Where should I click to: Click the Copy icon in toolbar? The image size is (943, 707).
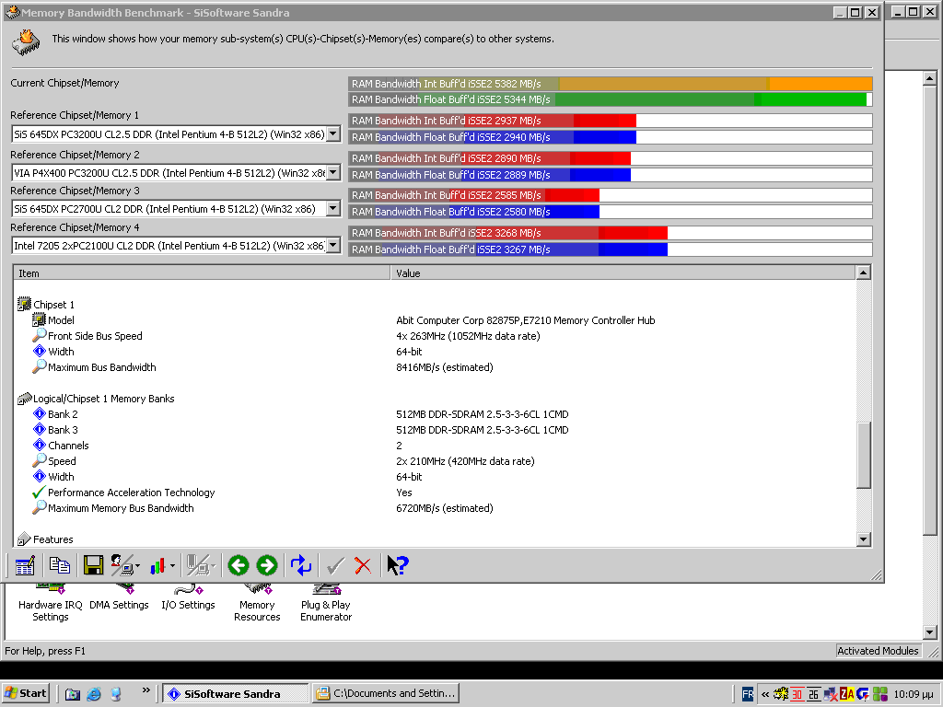pyautogui.click(x=60, y=565)
